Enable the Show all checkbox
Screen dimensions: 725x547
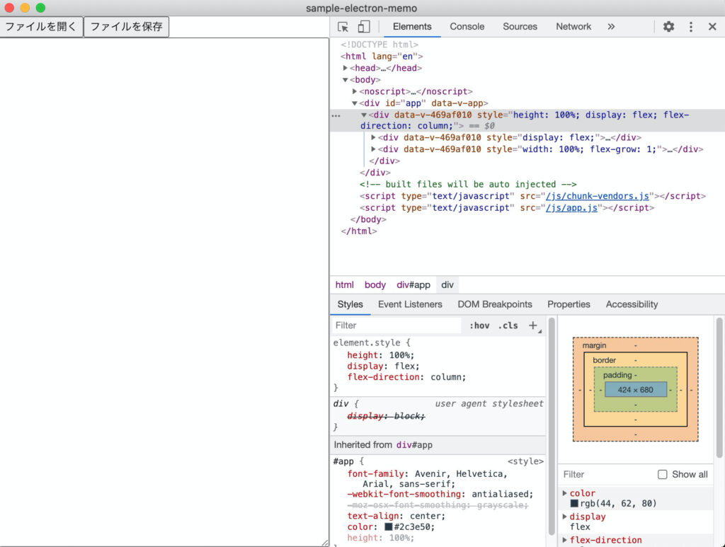pyautogui.click(x=663, y=474)
